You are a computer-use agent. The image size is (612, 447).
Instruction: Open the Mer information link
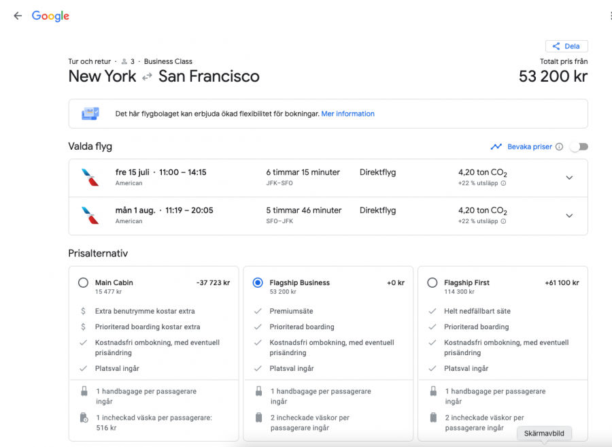click(x=347, y=114)
